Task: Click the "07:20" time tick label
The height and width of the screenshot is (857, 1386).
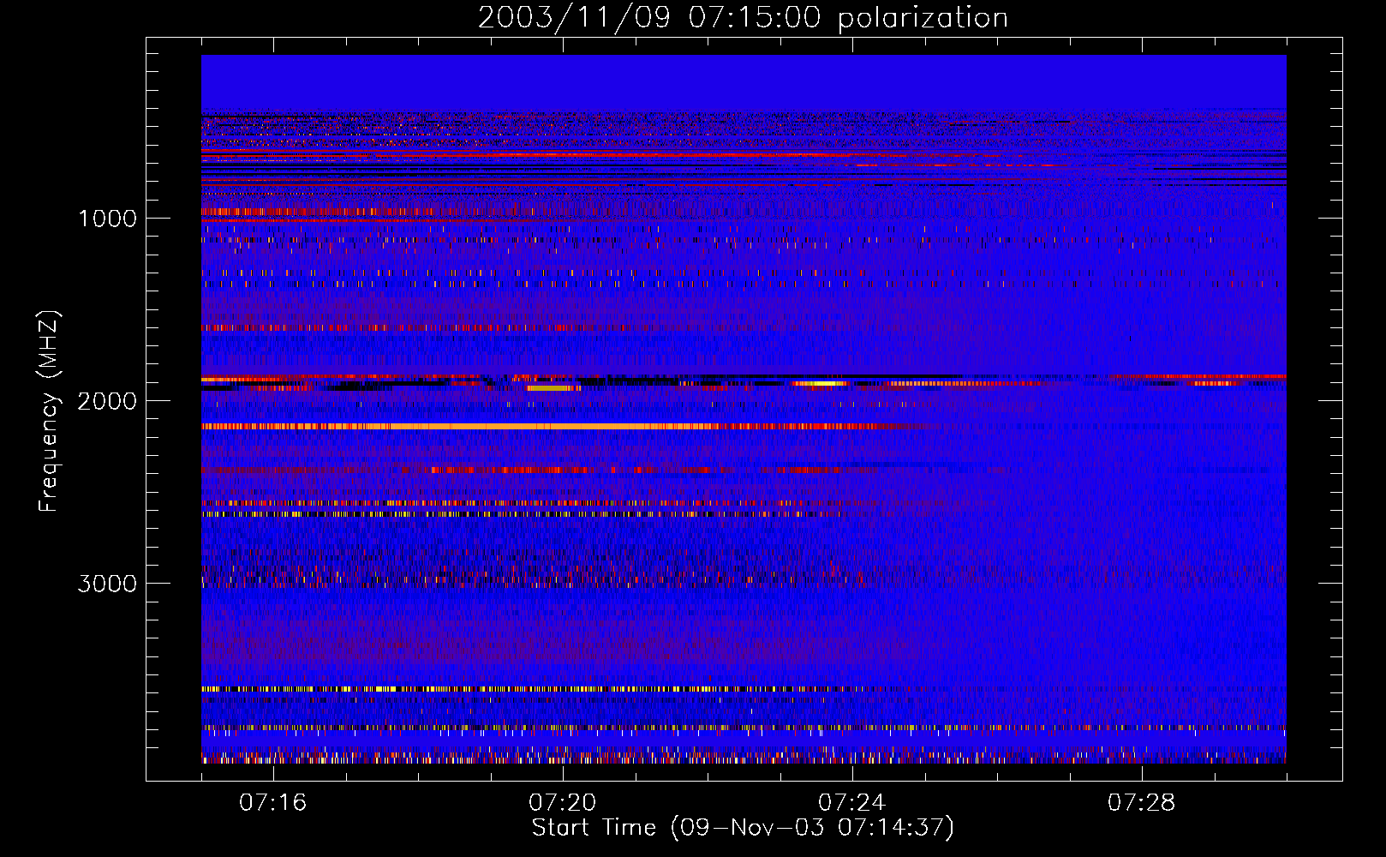Action: (562, 803)
